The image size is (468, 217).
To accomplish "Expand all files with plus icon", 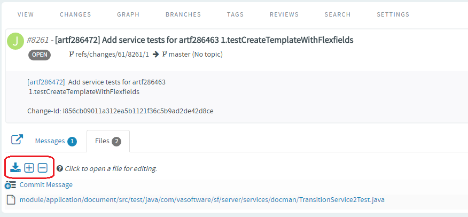I will (29, 168).
